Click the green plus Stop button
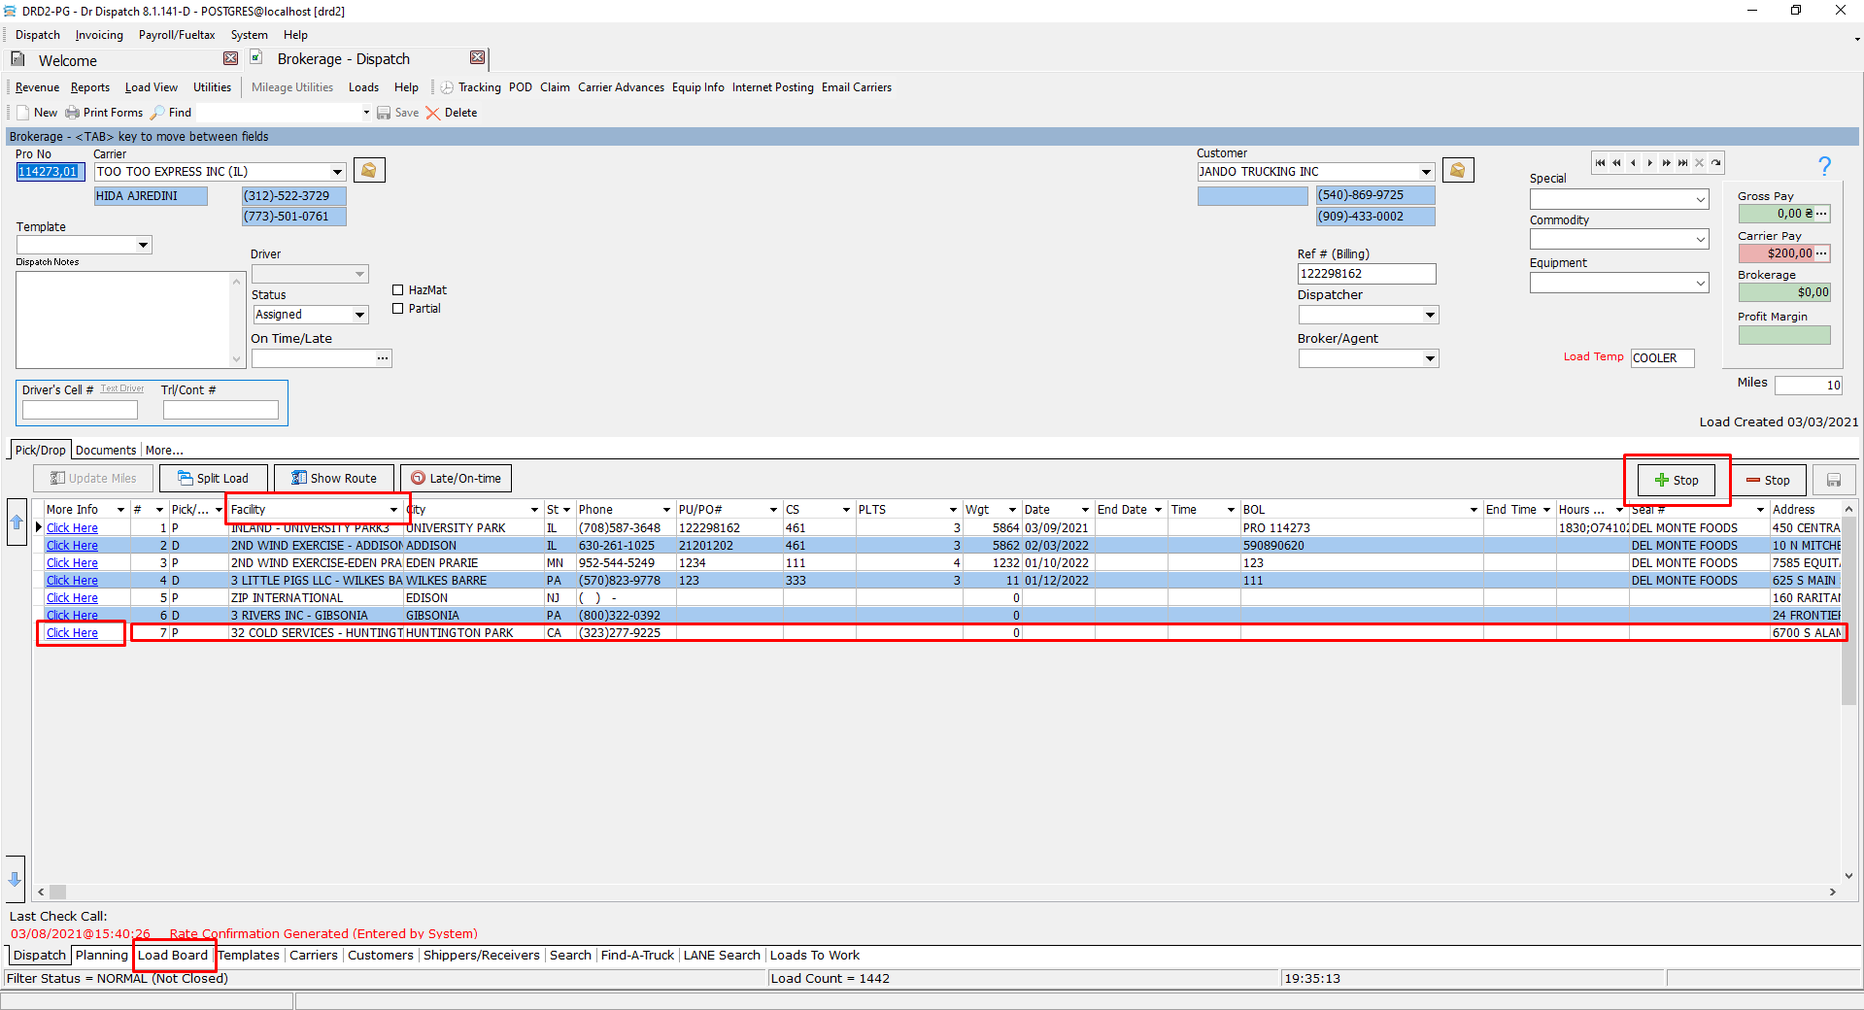 [x=1677, y=480]
